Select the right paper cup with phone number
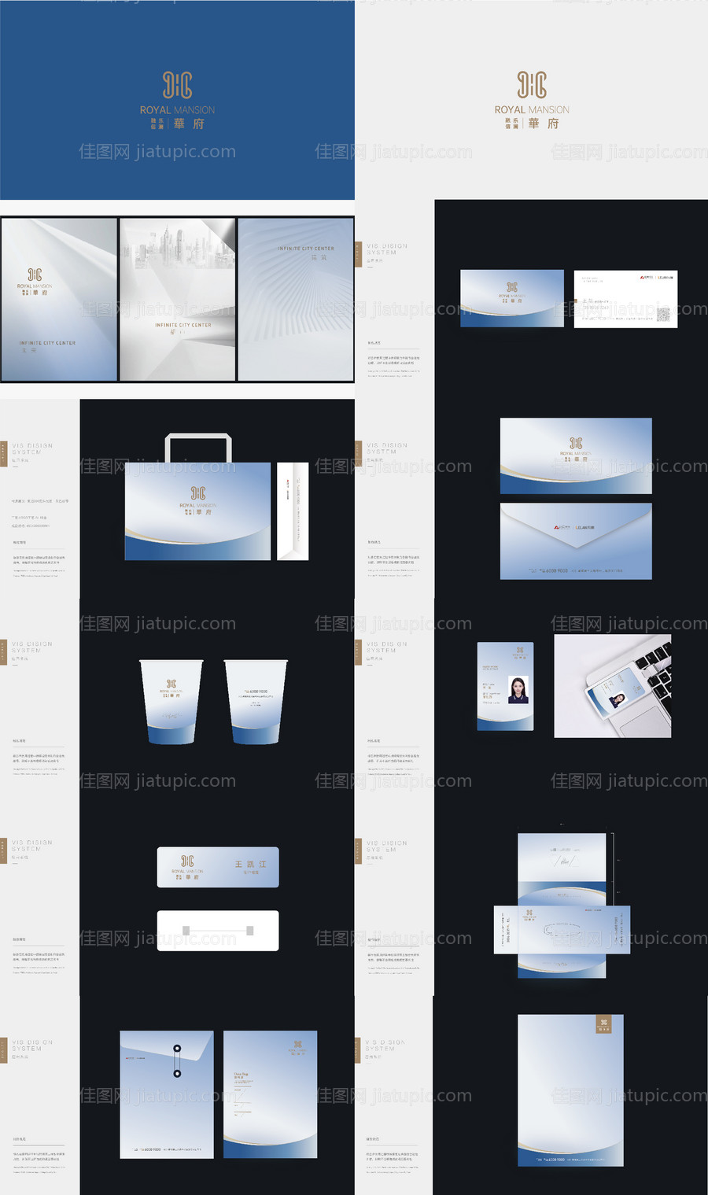 tap(256, 702)
